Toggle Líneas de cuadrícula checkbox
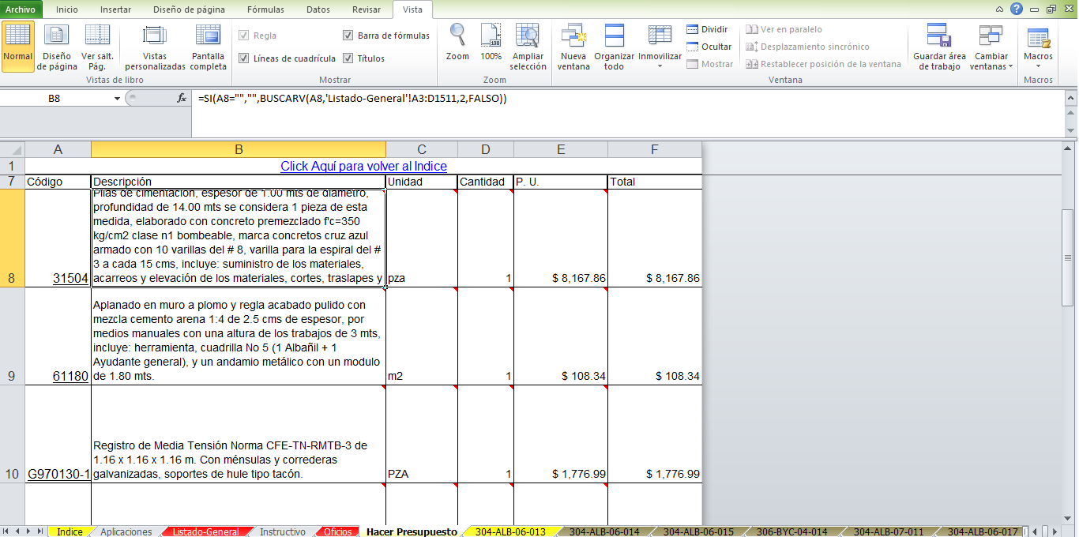Image resolution: width=1079 pixels, height=537 pixels. click(243, 58)
